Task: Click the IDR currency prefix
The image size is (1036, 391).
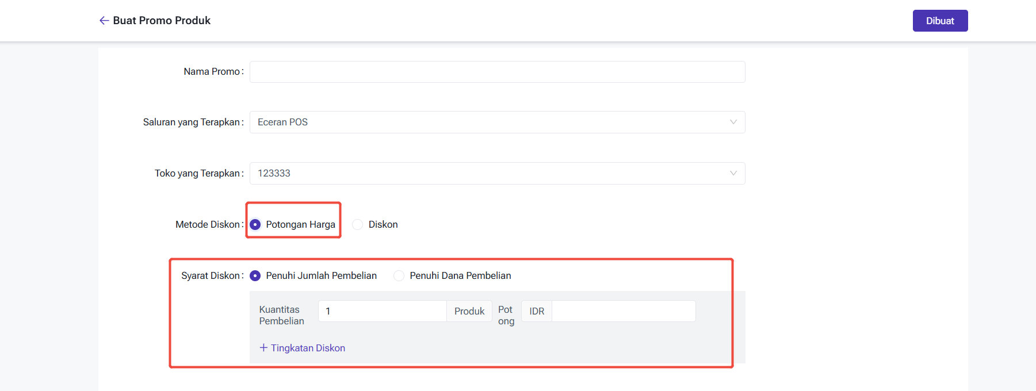Action: [537, 311]
